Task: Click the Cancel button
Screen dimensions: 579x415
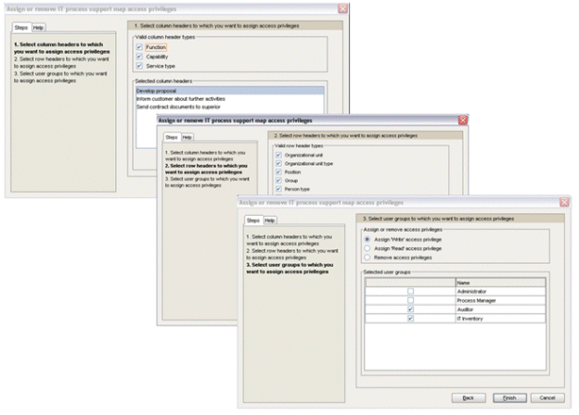Action: pos(547,398)
